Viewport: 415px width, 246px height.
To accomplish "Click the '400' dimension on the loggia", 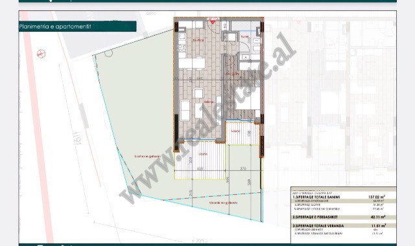I will 200,168.
